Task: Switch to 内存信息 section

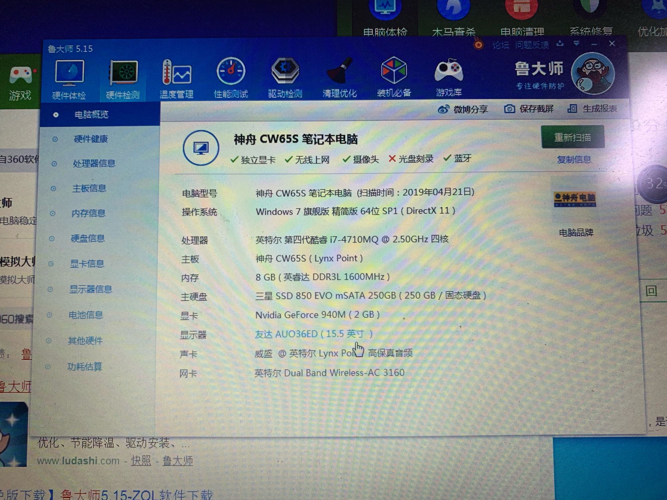Action: click(88, 213)
